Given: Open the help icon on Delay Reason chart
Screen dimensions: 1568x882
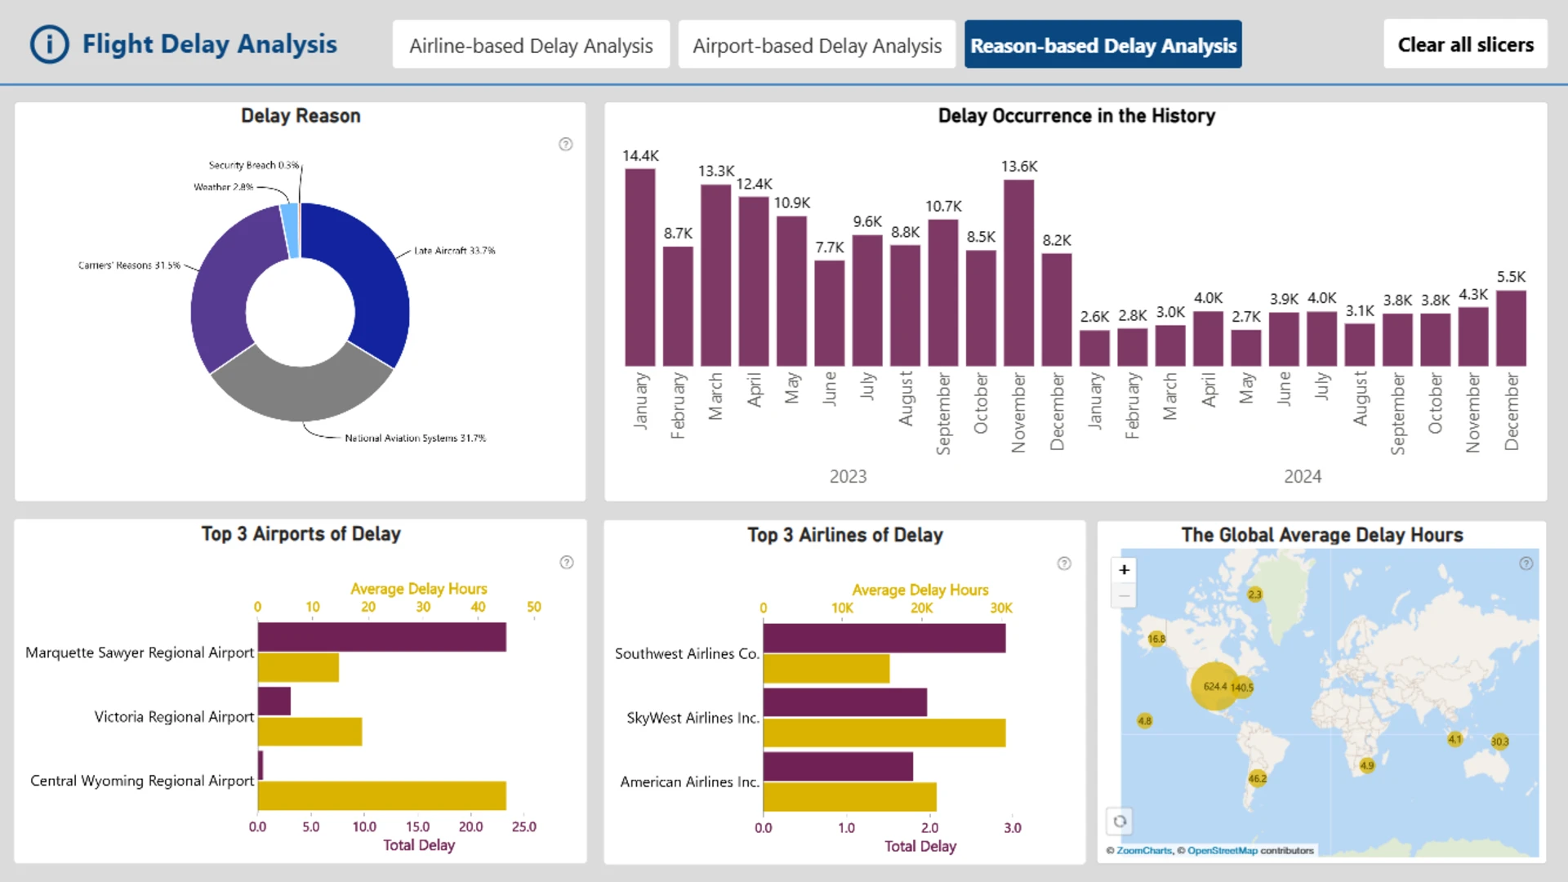Looking at the screenshot, I should tap(565, 145).
